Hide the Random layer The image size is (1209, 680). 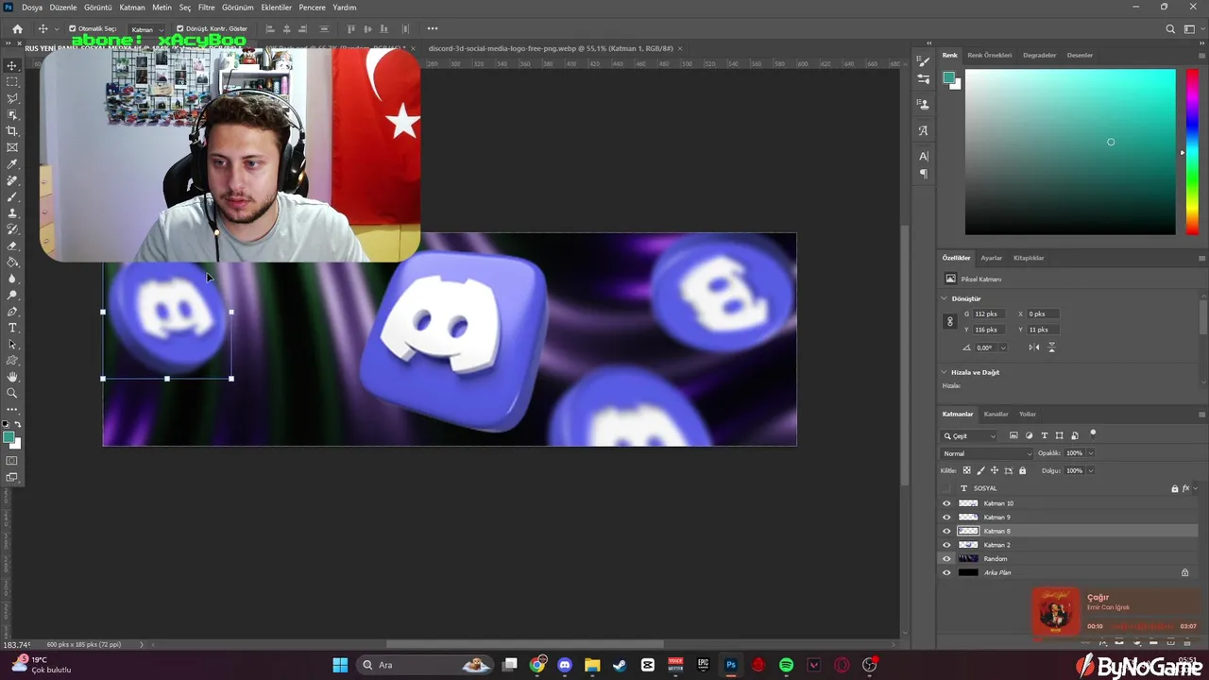[946, 559]
